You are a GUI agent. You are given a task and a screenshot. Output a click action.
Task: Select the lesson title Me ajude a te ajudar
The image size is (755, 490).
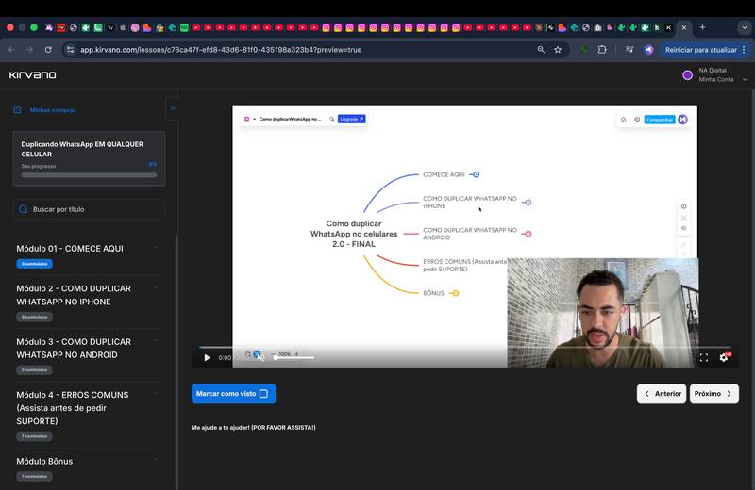coord(253,427)
